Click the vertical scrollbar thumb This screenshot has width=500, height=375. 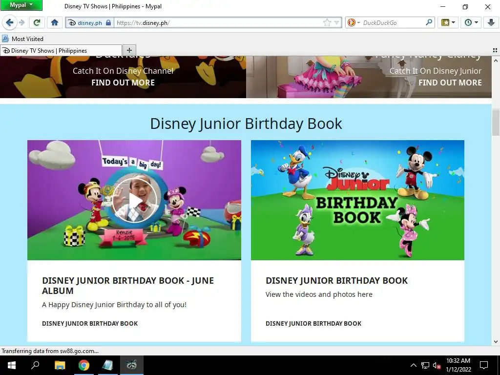coord(496,122)
